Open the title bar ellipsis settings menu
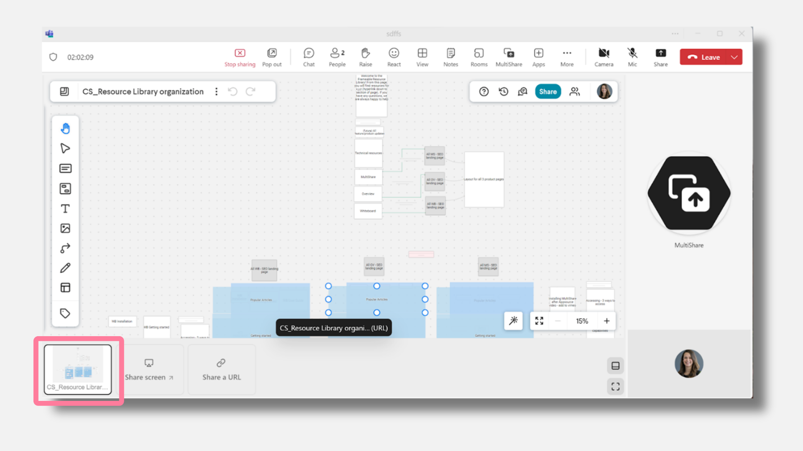This screenshot has height=451, width=803. [x=675, y=34]
